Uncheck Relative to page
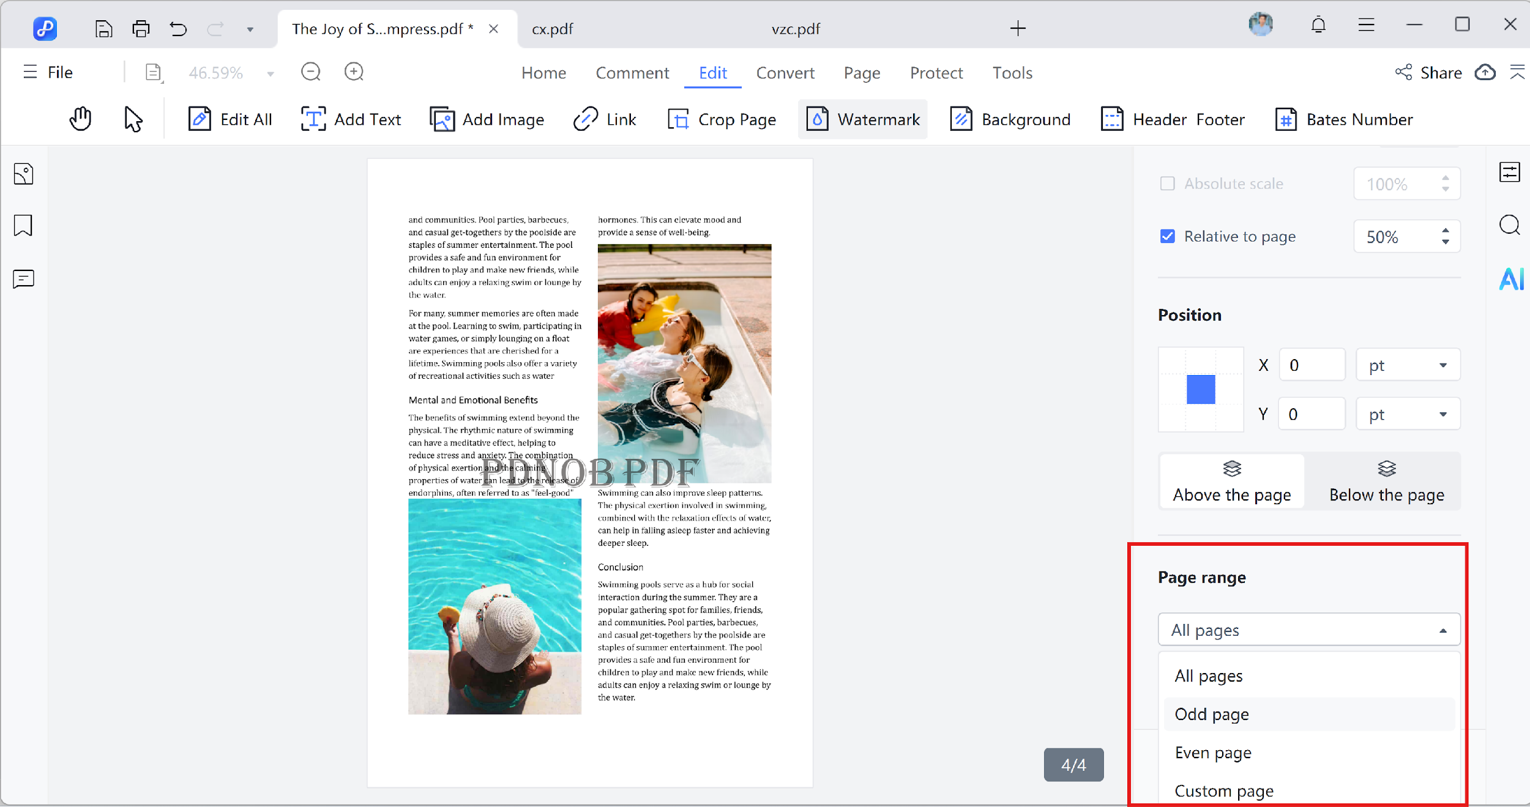This screenshot has width=1530, height=807. coord(1168,236)
